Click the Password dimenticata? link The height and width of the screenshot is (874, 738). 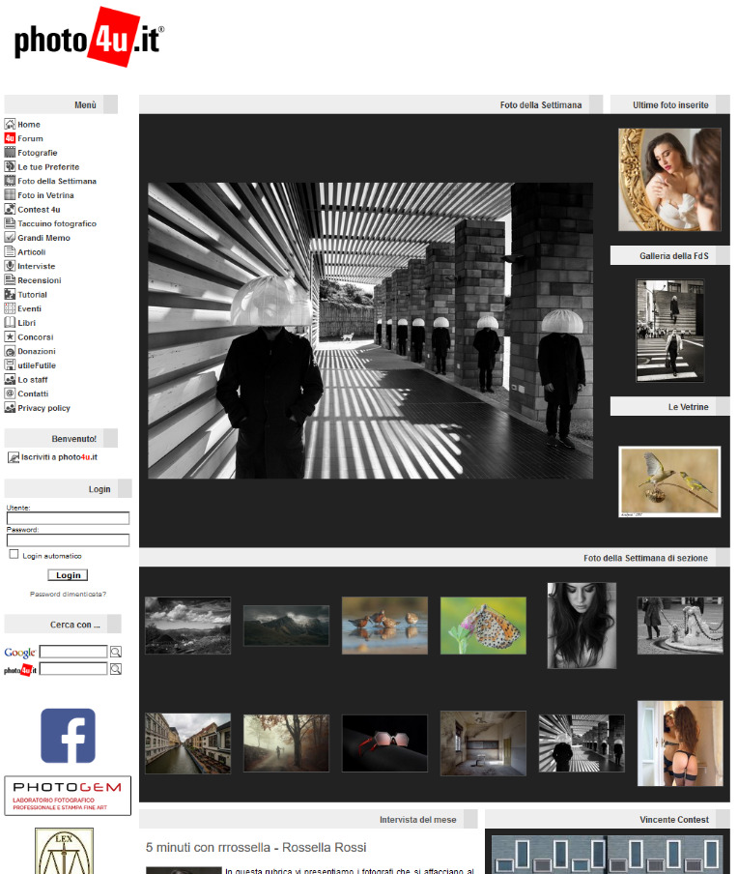click(x=68, y=594)
